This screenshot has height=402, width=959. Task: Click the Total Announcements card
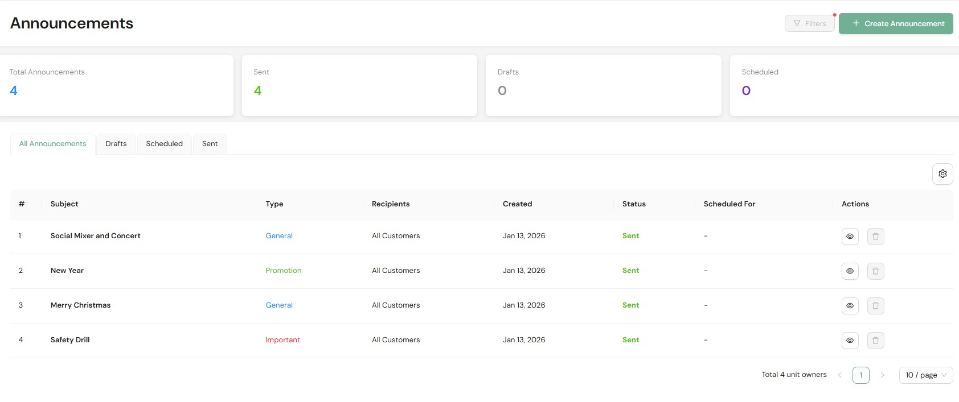pos(116,85)
